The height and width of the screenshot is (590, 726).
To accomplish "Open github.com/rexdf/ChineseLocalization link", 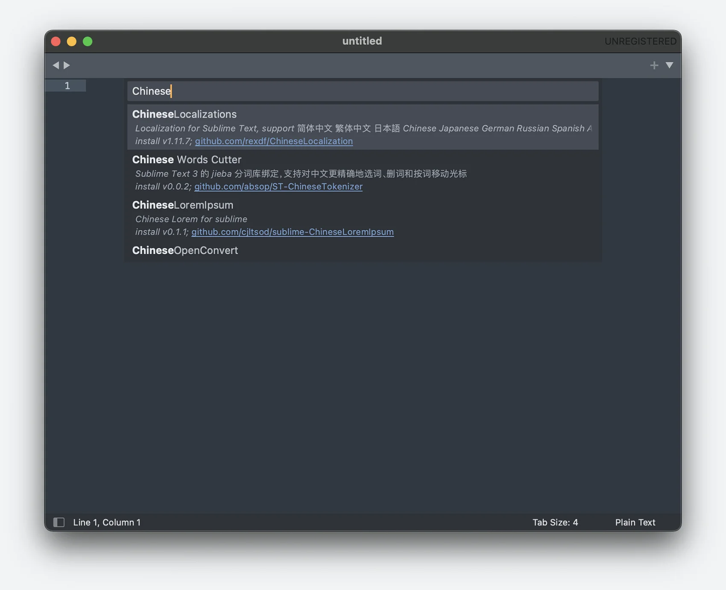I will (274, 141).
